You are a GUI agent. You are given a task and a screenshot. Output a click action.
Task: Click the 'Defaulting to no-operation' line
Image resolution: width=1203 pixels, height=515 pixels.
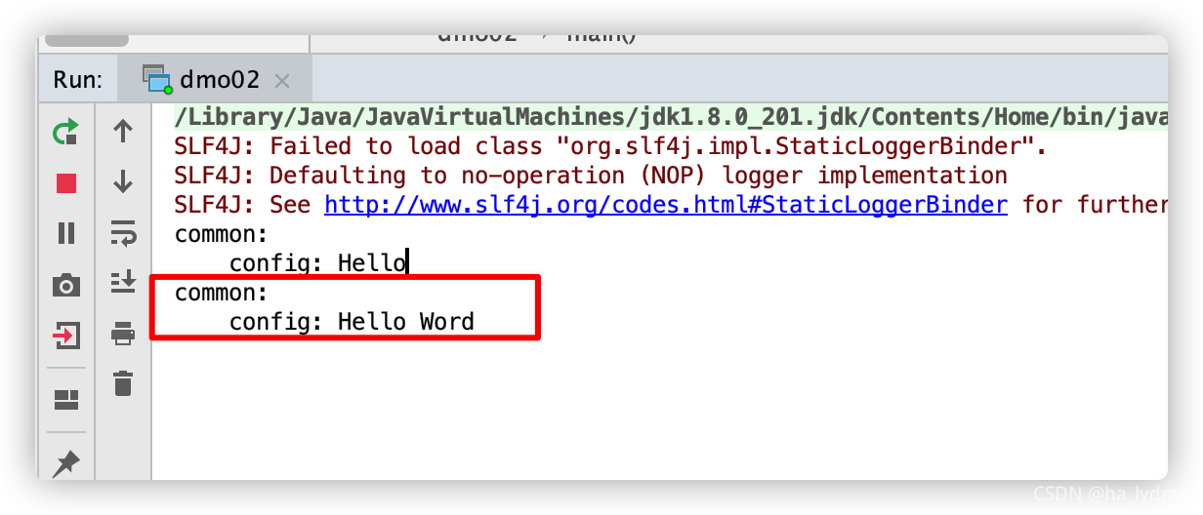click(x=591, y=177)
